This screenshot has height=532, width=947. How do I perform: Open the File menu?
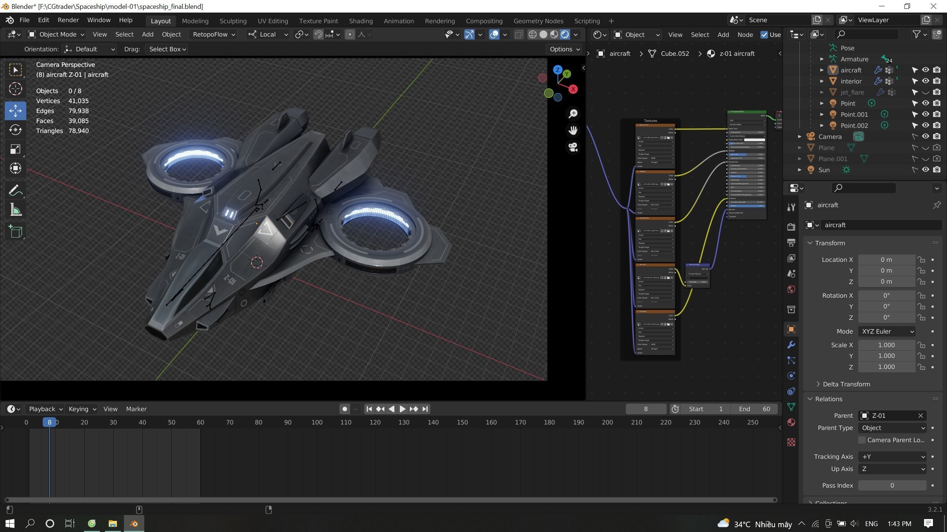pos(24,20)
